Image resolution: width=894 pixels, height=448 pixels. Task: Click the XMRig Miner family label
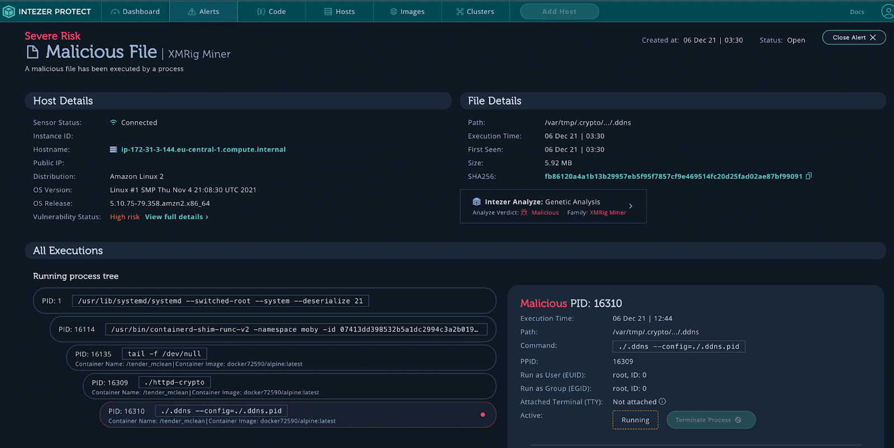point(608,213)
